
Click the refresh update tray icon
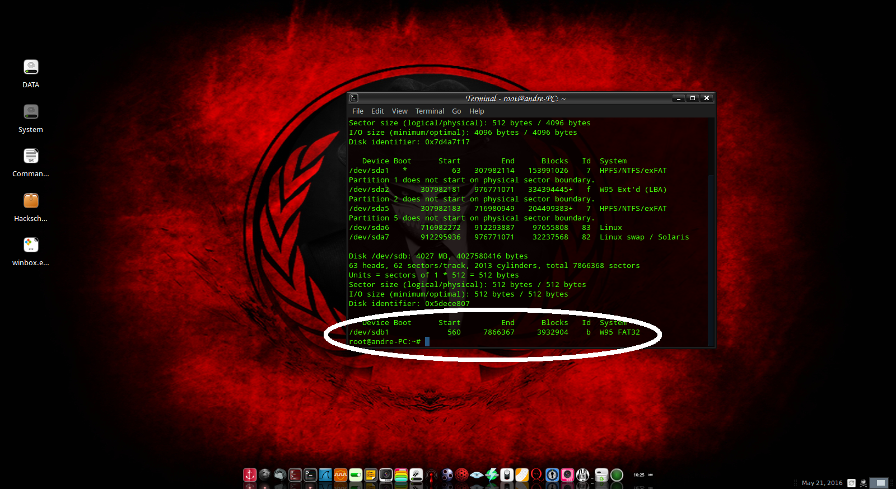click(851, 483)
